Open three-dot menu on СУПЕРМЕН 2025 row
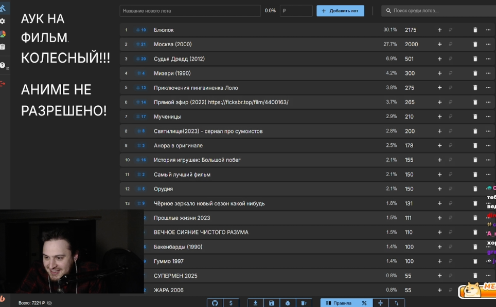The width and height of the screenshot is (496, 307). (488, 276)
